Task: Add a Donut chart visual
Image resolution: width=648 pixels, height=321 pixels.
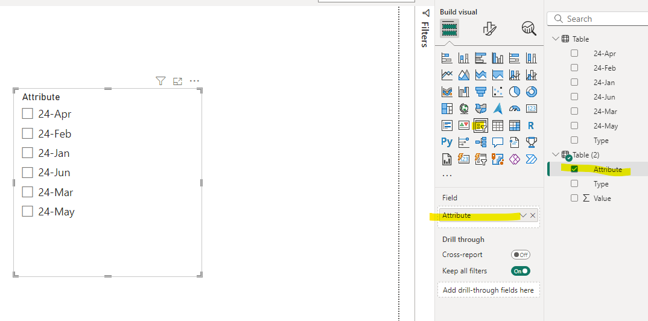Action: [x=532, y=91]
